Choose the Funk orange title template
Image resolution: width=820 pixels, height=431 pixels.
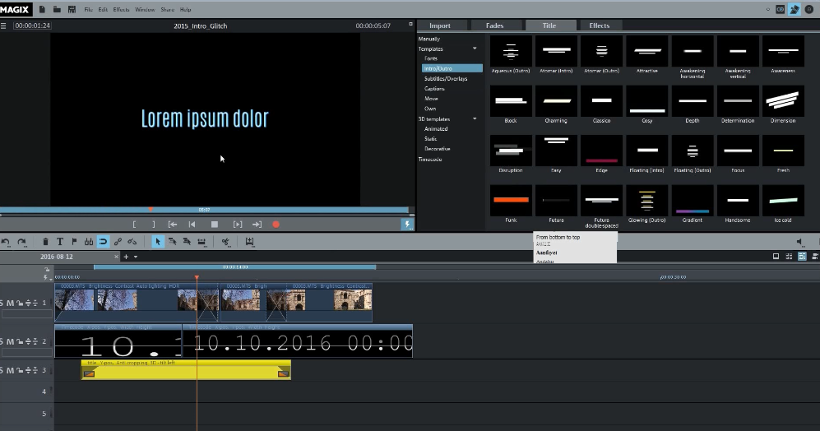click(x=510, y=200)
